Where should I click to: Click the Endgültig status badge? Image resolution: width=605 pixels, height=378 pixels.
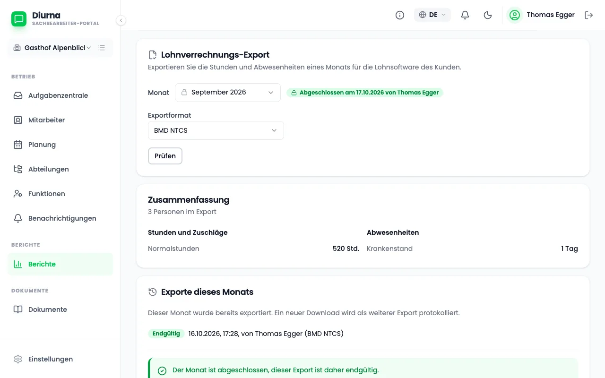click(166, 334)
